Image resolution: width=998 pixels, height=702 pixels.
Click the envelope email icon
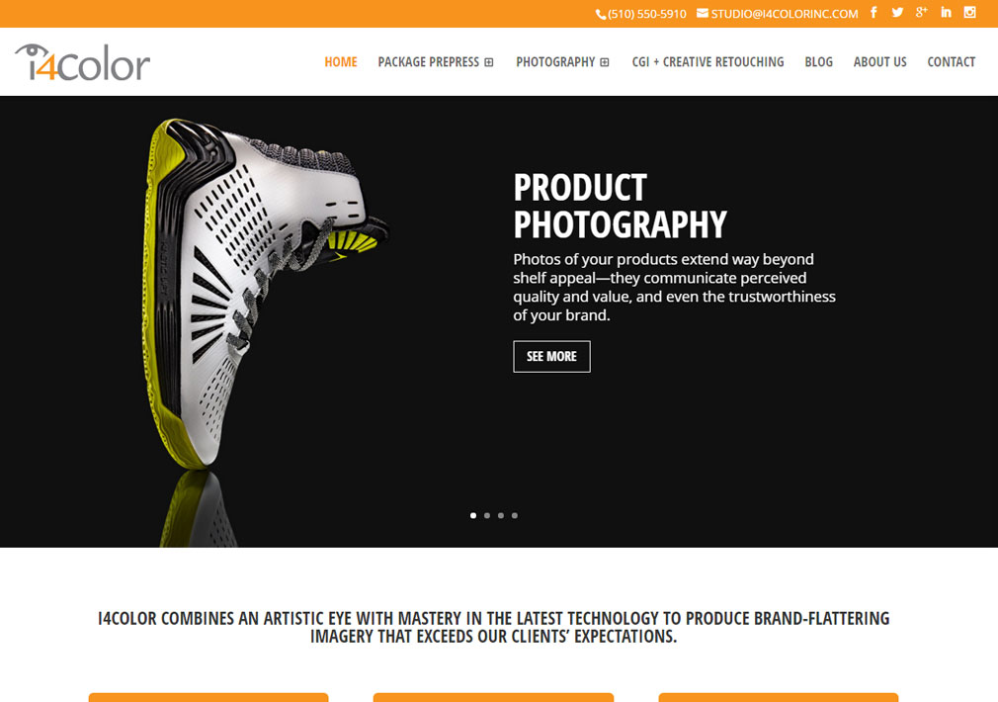[x=702, y=13]
